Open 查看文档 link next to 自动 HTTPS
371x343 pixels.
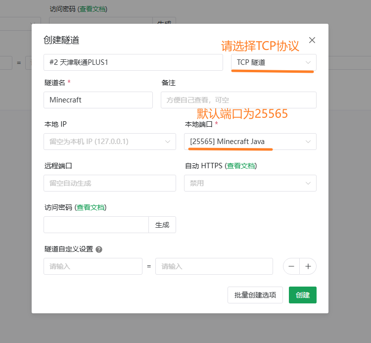240,166
